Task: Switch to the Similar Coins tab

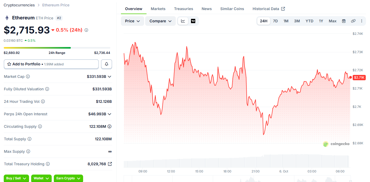Action: 232,9
